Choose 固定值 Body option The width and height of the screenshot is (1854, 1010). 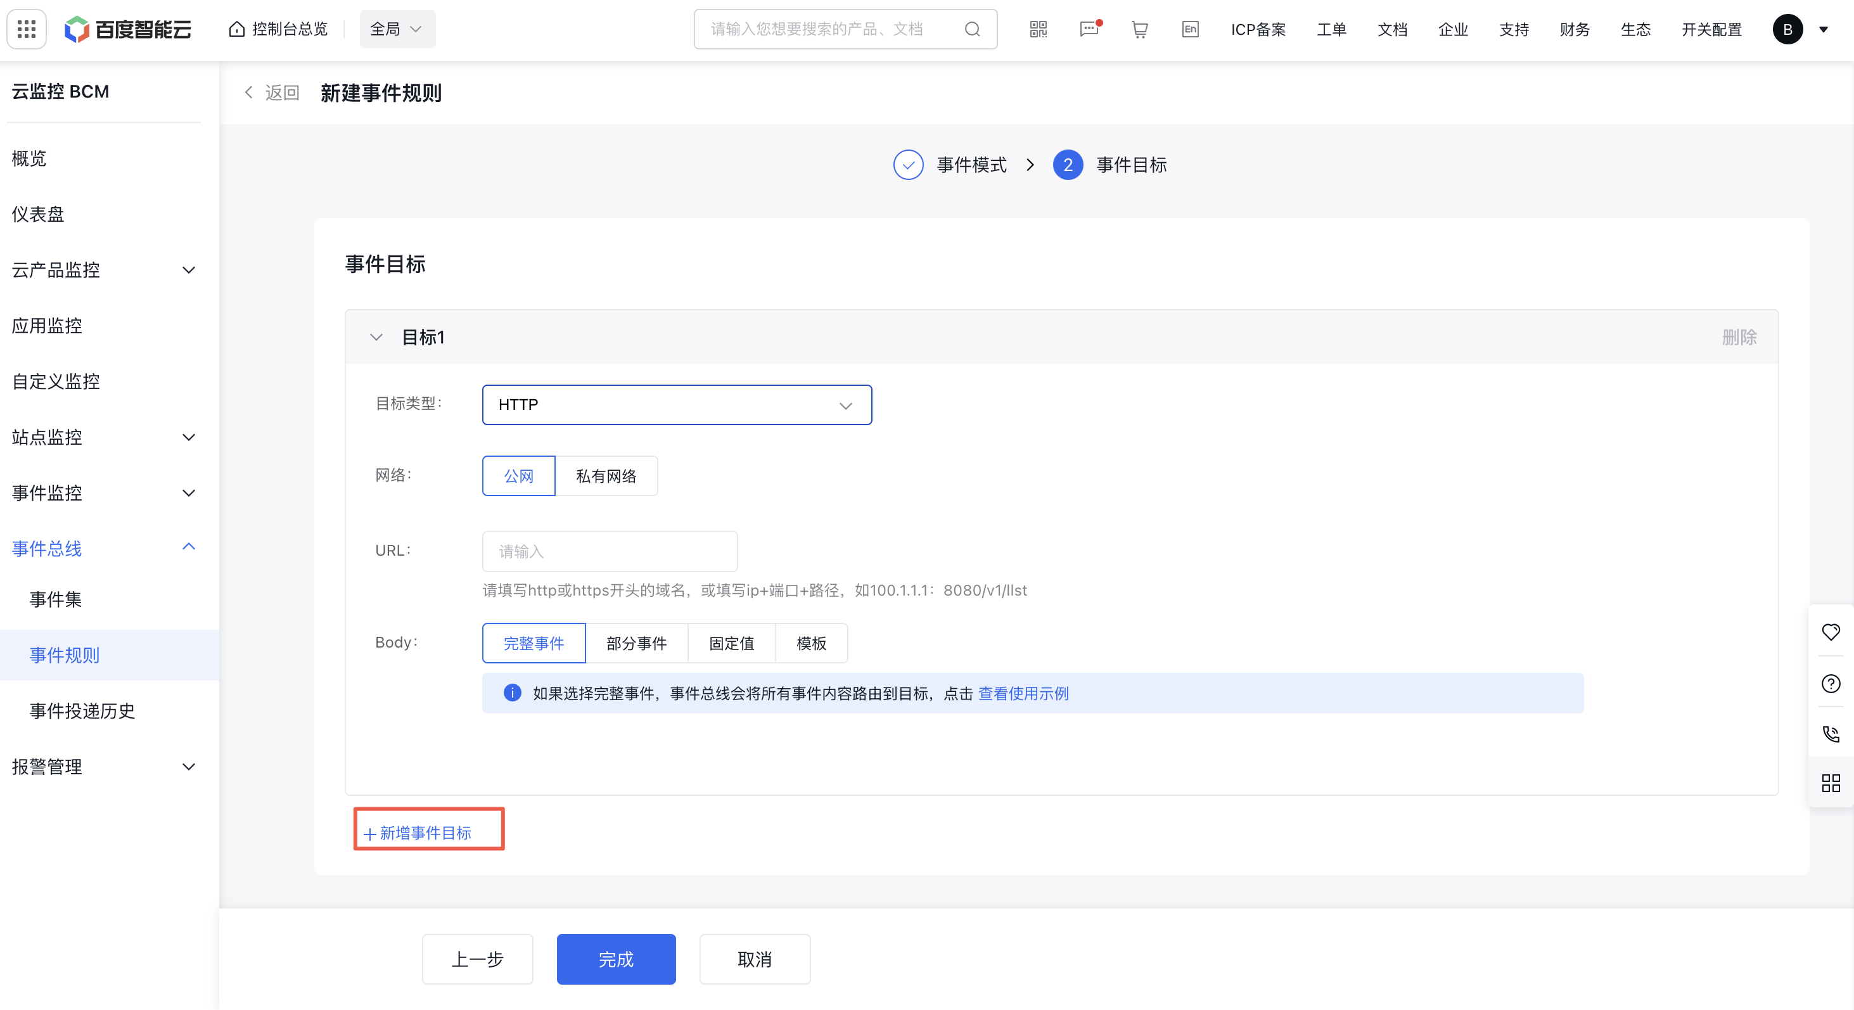click(x=731, y=643)
